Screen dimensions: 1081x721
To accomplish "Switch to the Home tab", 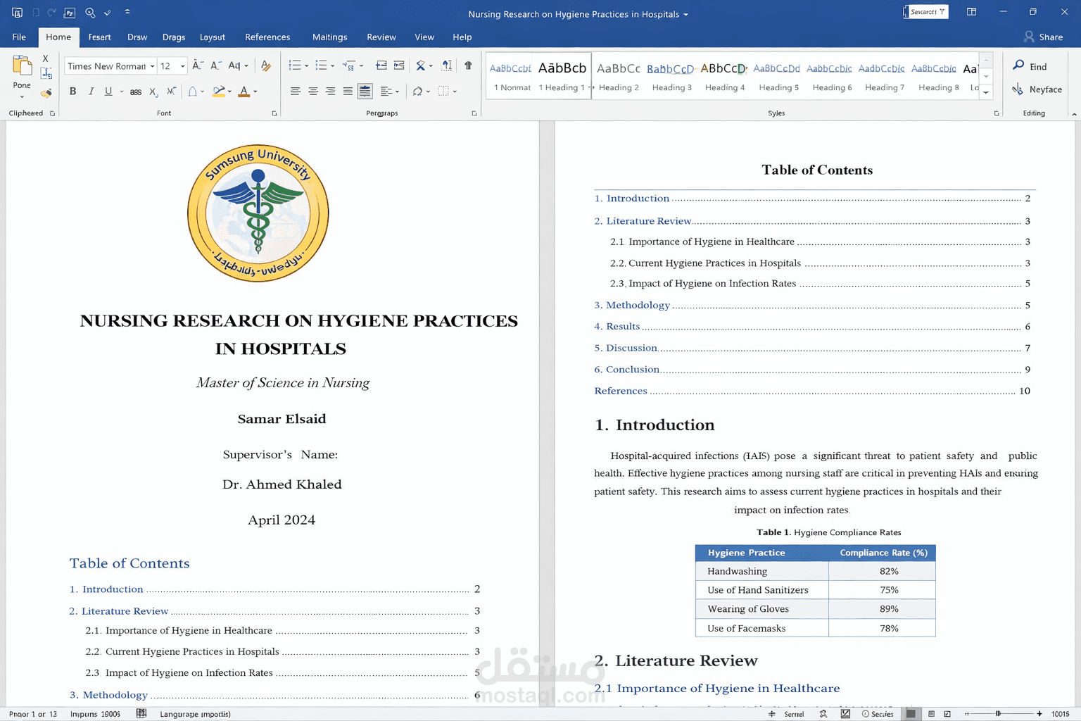I will pyautogui.click(x=58, y=37).
